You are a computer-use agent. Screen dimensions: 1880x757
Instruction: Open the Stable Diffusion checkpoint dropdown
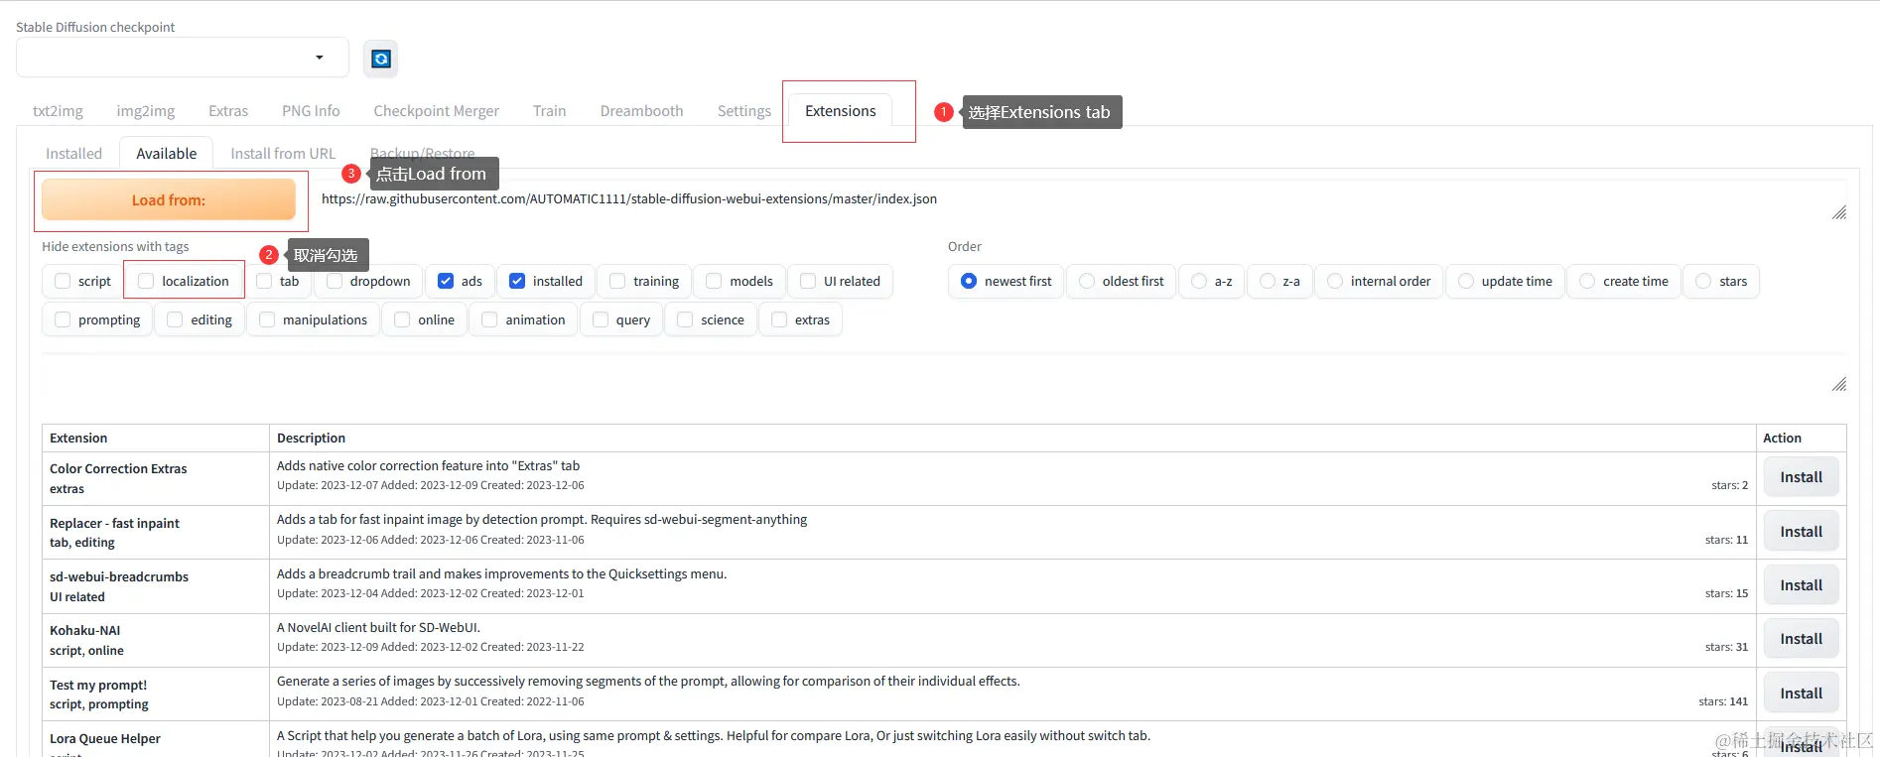pos(183,58)
